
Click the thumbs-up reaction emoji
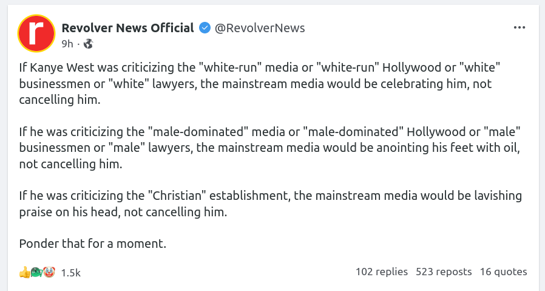pyautogui.click(x=24, y=272)
